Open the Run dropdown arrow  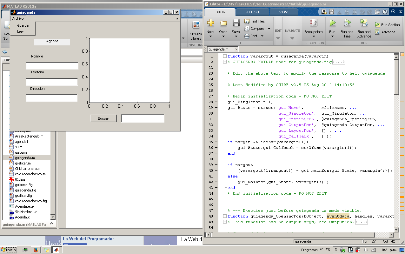pyautogui.click(x=332, y=36)
